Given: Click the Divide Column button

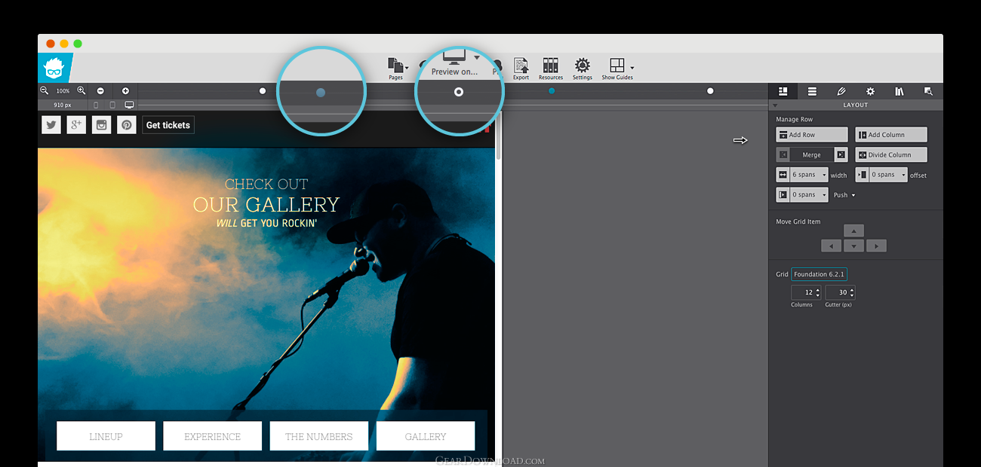Looking at the screenshot, I should pos(891,154).
